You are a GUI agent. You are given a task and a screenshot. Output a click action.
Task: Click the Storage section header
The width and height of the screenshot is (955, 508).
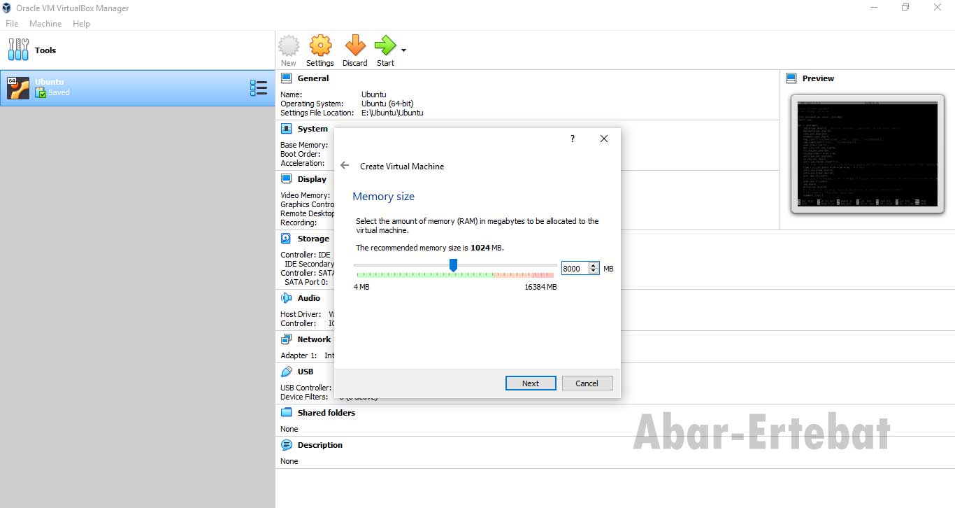[313, 239]
